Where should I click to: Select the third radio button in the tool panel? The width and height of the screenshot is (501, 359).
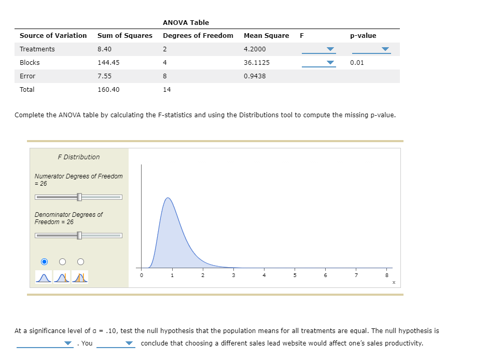pyautogui.click(x=80, y=261)
